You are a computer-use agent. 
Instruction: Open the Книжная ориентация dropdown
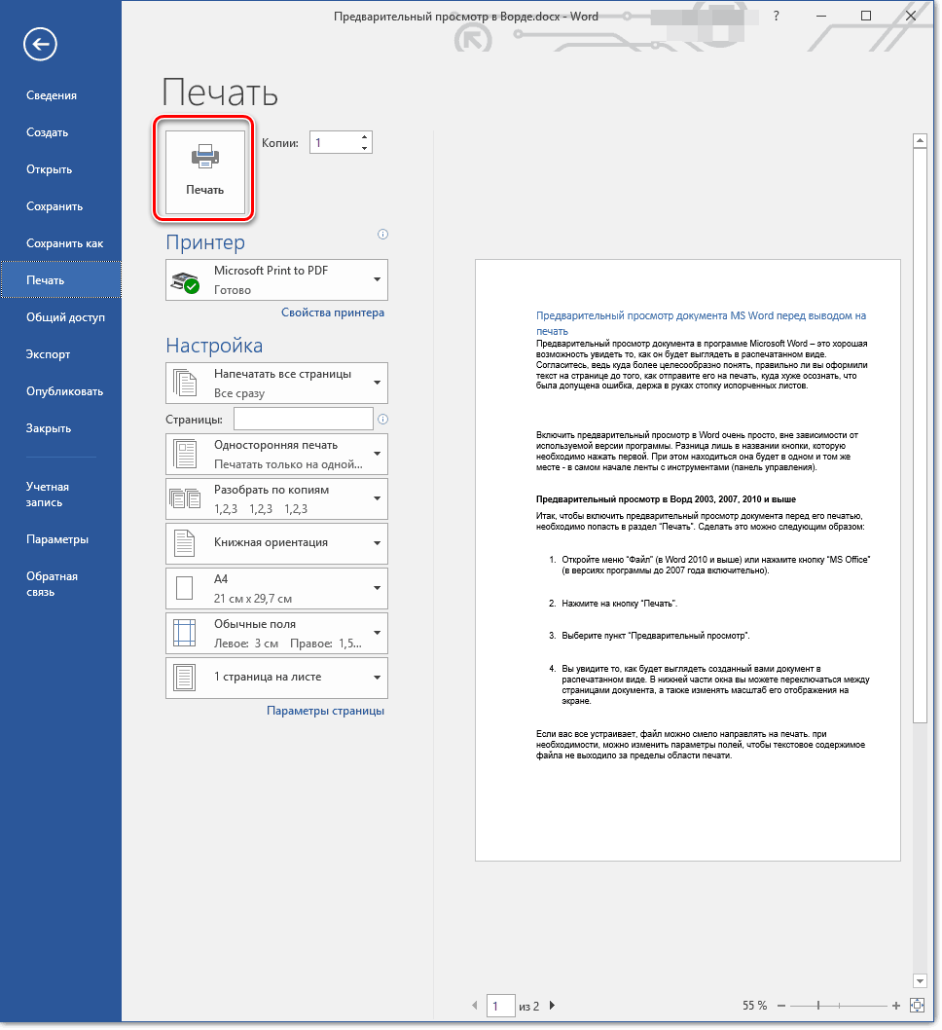(x=377, y=543)
